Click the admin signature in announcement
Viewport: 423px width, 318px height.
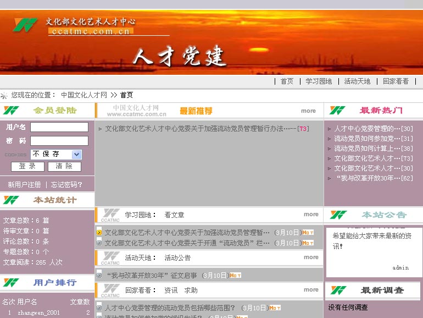tap(400, 268)
